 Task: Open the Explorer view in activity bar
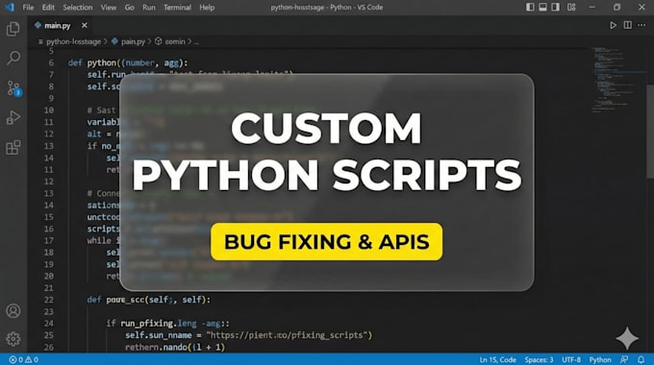13,29
